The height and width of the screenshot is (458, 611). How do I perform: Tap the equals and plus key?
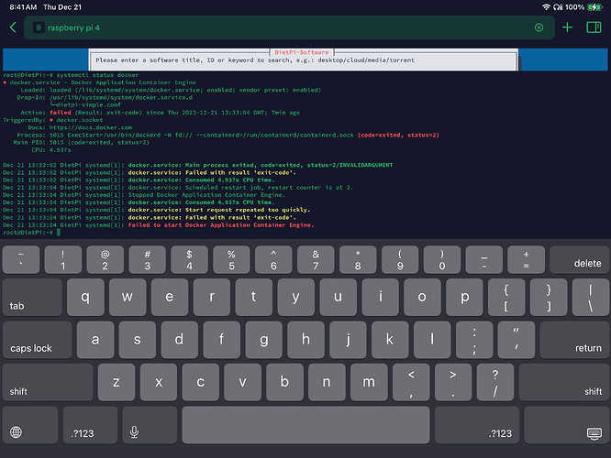[x=526, y=260]
